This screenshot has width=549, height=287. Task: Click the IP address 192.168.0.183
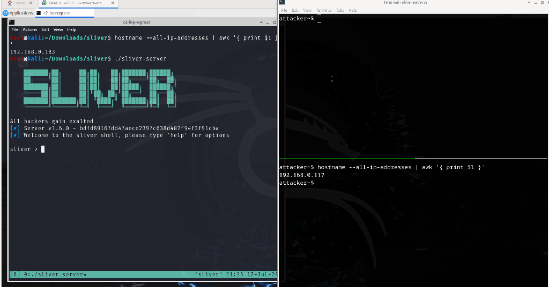(x=33, y=52)
